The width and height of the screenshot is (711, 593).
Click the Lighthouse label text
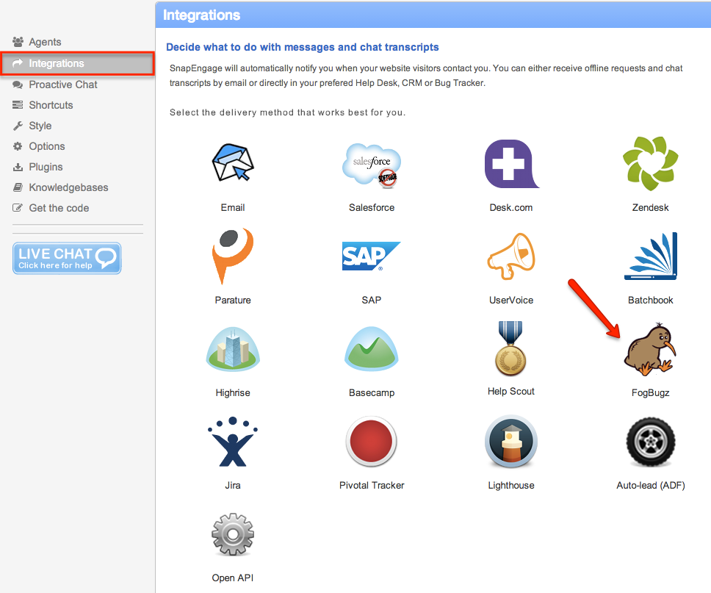click(x=511, y=485)
